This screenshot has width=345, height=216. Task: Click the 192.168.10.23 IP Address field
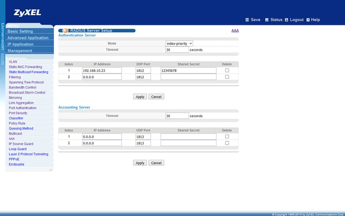coord(102,71)
